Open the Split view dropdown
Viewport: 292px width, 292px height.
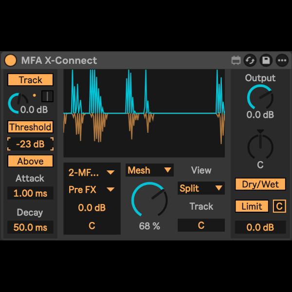click(201, 188)
